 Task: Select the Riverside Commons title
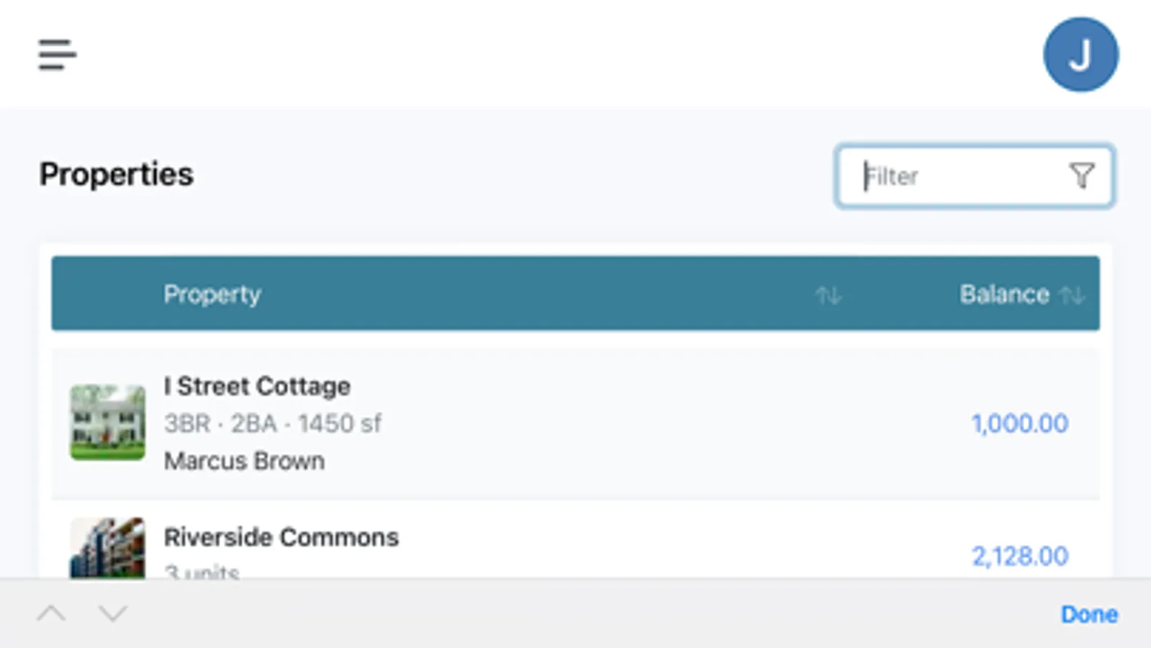pyautogui.click(x=281, y=537)
